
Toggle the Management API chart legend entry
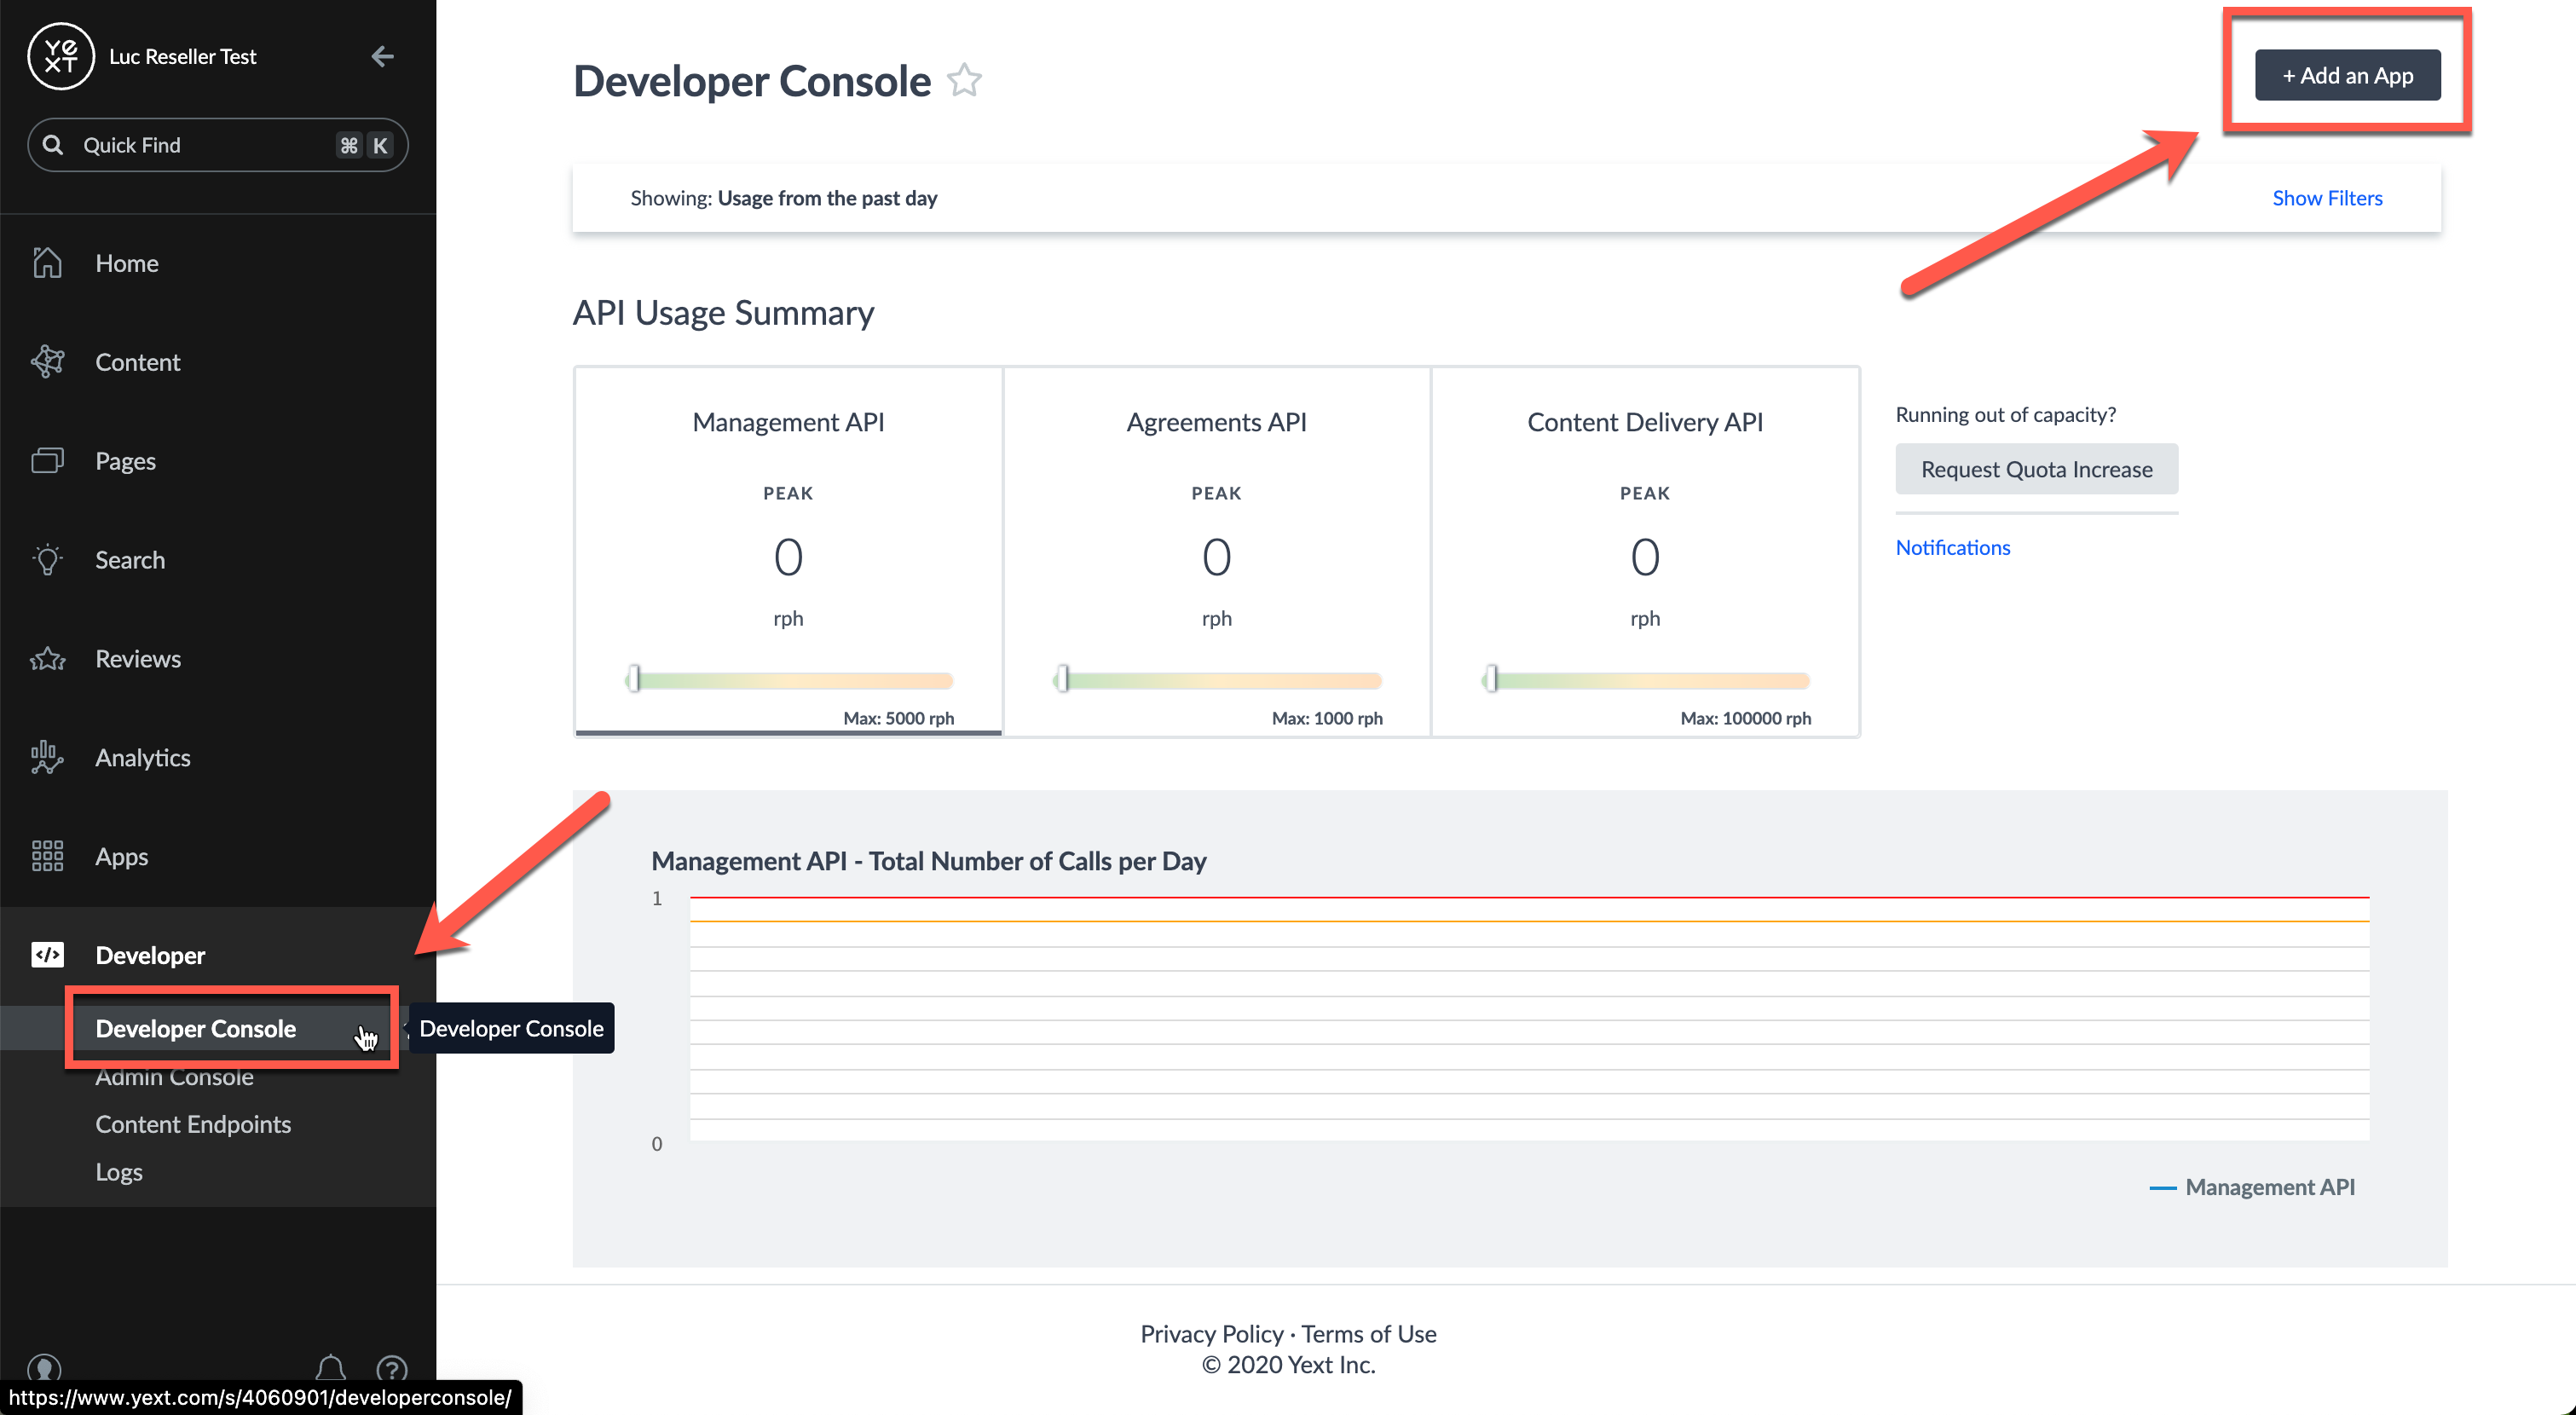point(2252,1187)
